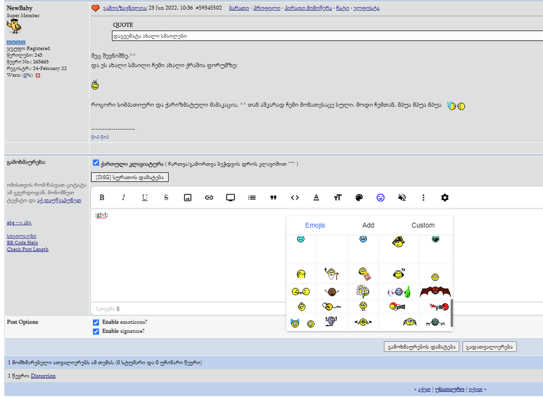Select the bat smiley in the emoji panel
This screenshot has height=398, width=543.
[x=435, y=291]
